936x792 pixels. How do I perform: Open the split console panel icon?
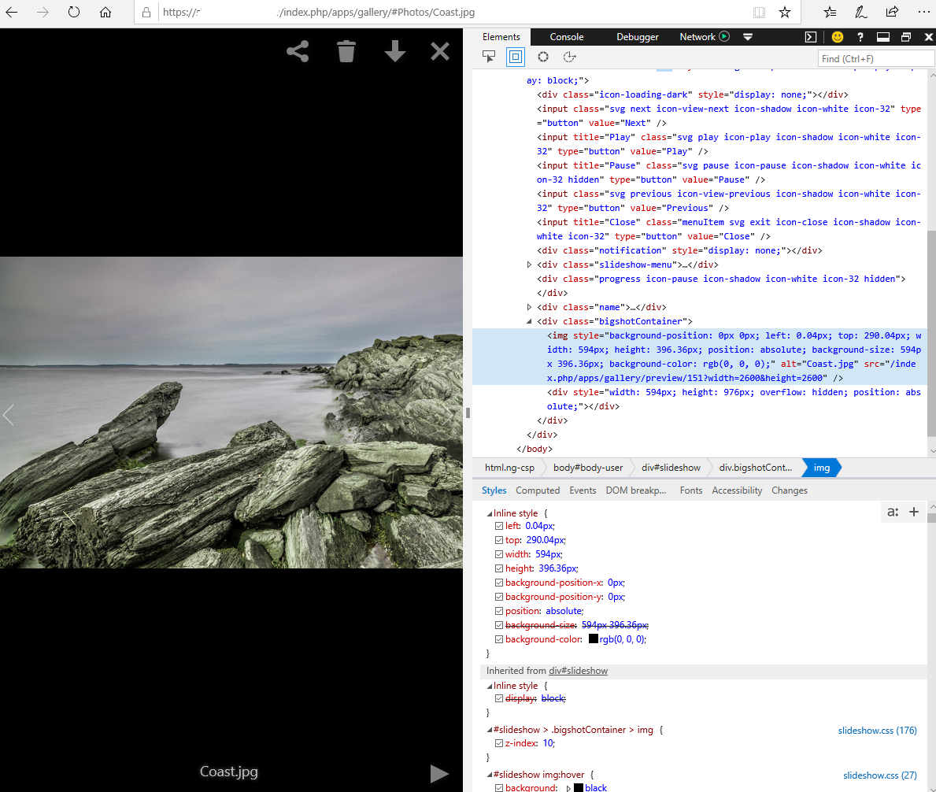811,36
